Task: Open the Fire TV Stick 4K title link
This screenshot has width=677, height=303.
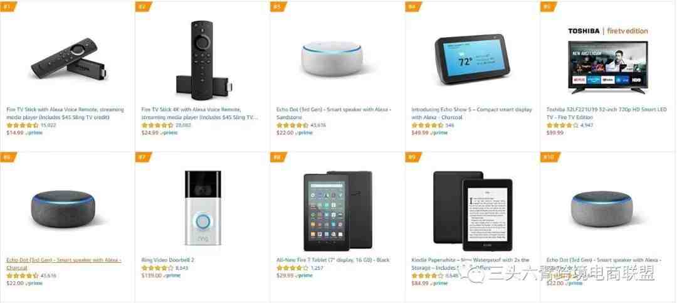Action: pyautogui.click(x=199, y=114)
